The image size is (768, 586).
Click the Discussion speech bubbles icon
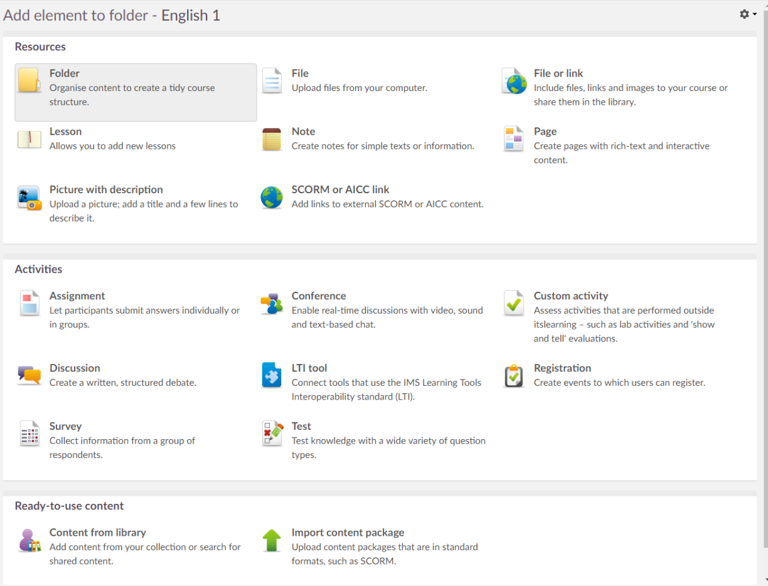point(29,376)
